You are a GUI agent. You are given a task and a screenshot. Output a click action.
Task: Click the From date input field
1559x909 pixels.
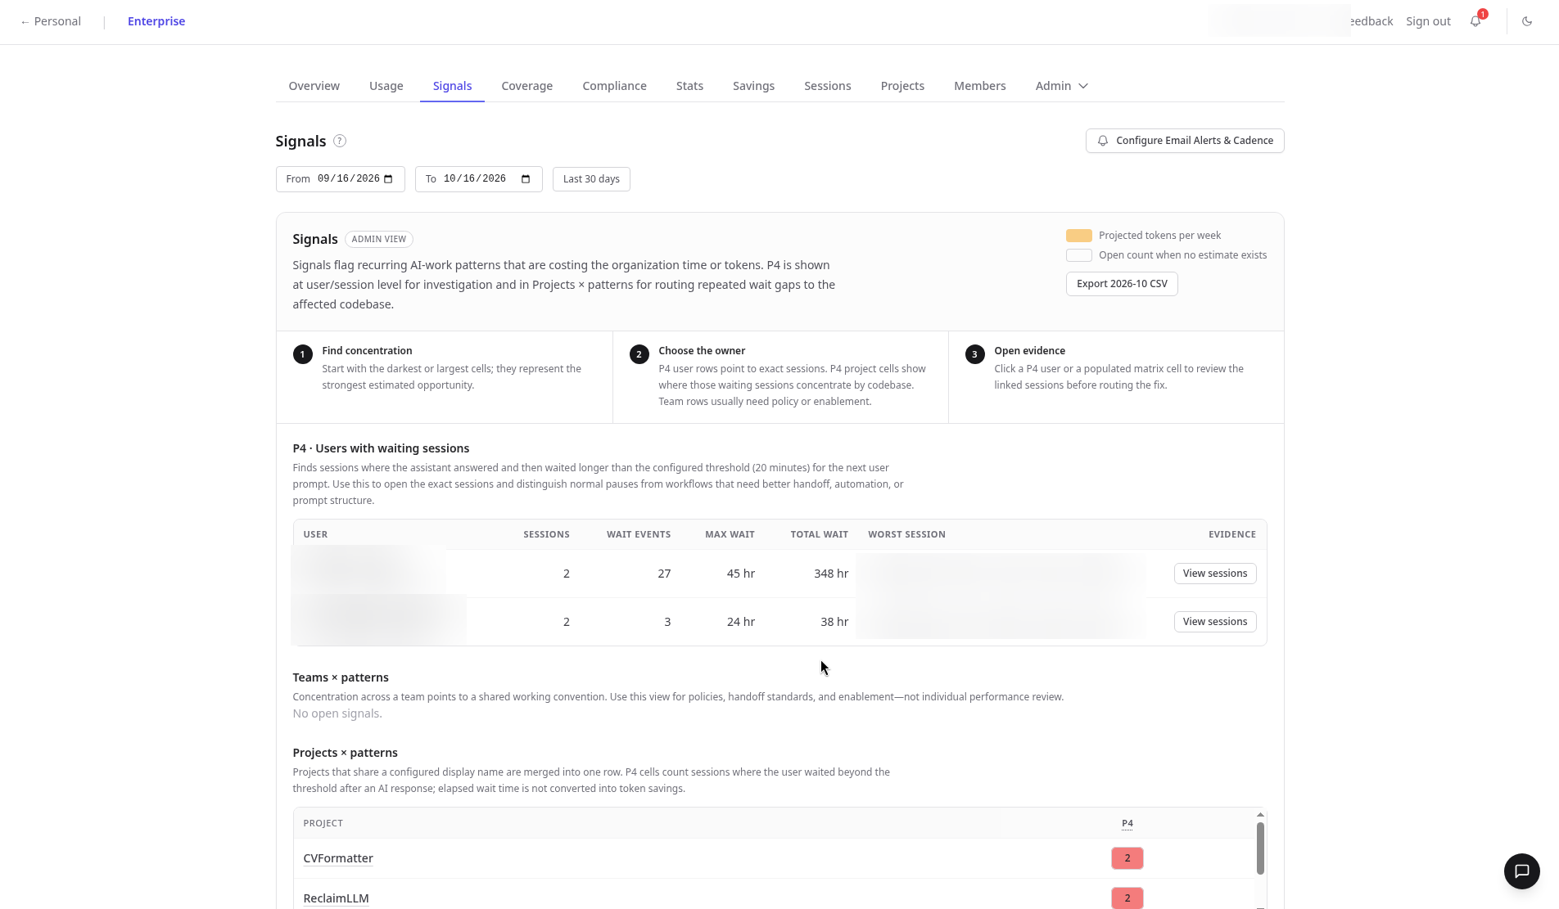tap(340, 179)
